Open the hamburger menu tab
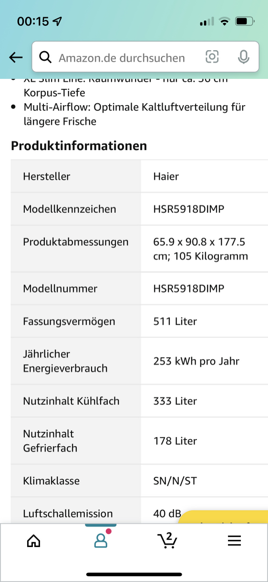This screenshot has width=268, height=582. click(234, 541)
